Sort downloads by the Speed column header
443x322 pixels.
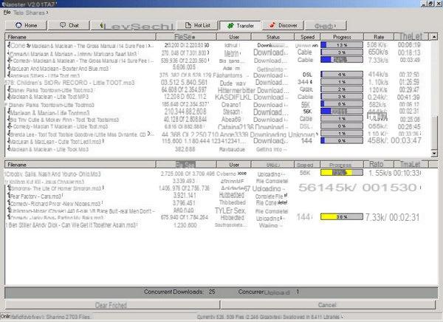[x=307, y=37]
